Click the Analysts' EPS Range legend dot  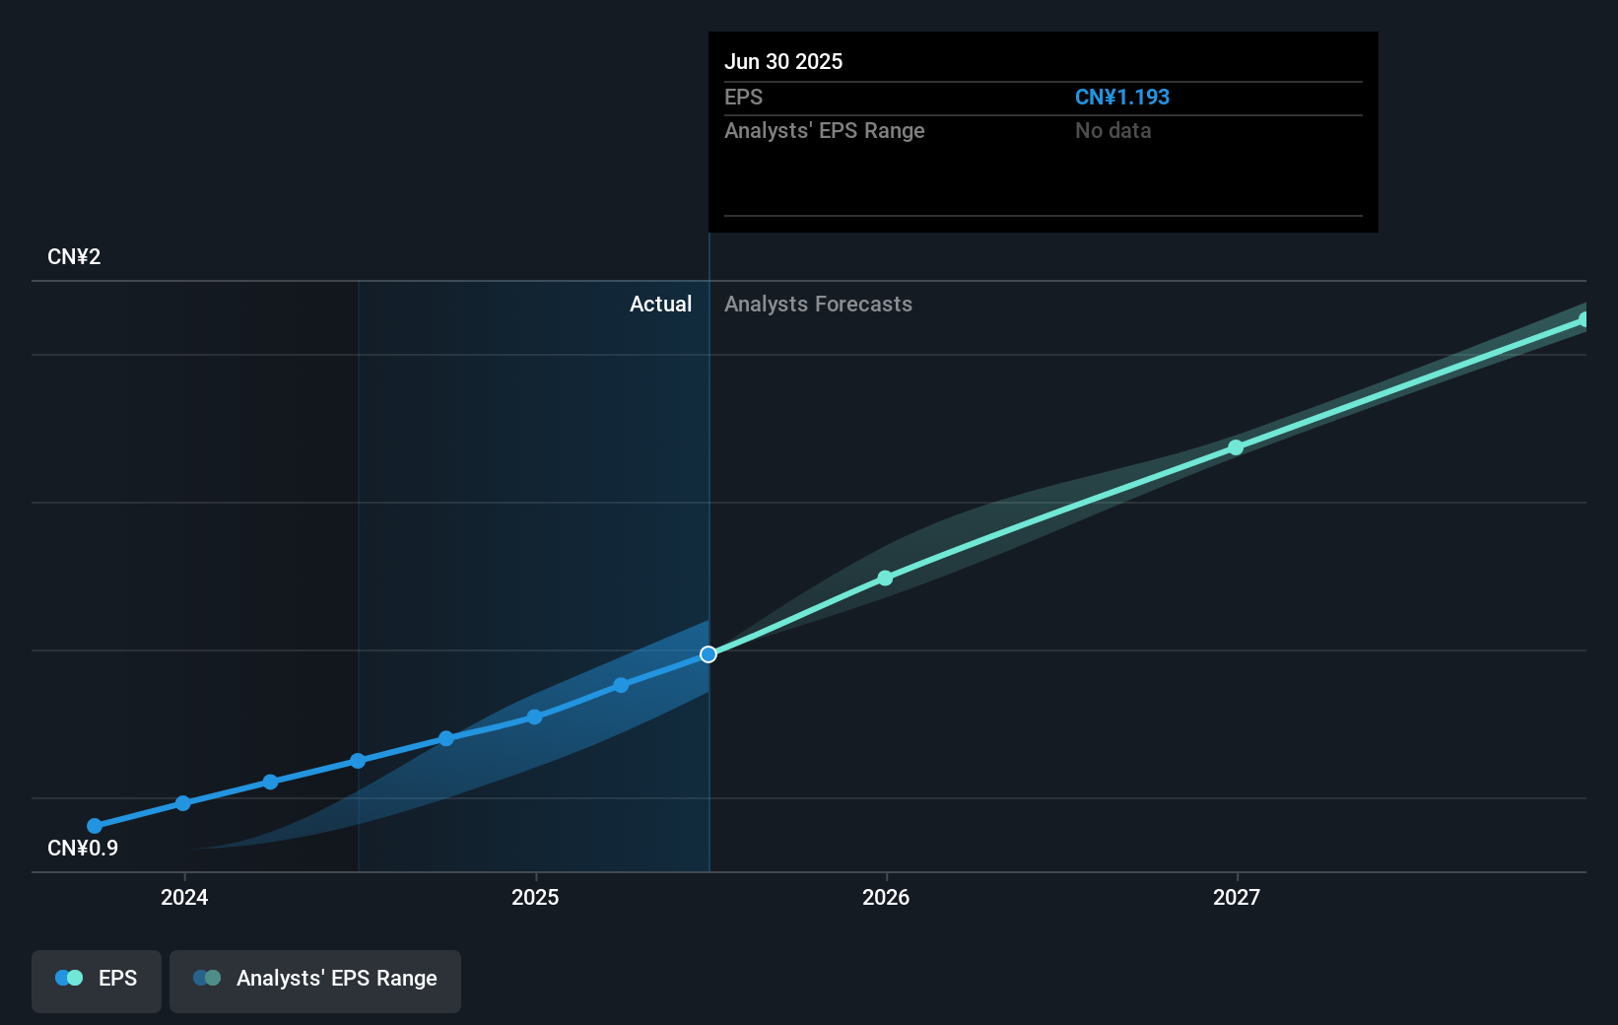tap(206, 978)
